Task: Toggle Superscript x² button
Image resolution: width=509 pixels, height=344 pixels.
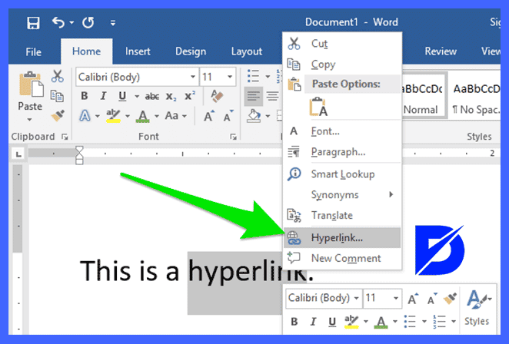Action: 190,96
